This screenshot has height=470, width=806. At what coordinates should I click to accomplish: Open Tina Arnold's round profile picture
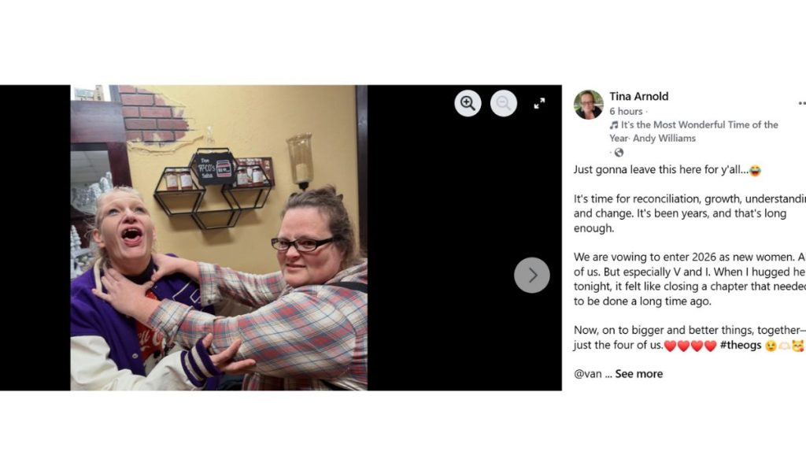589,105
